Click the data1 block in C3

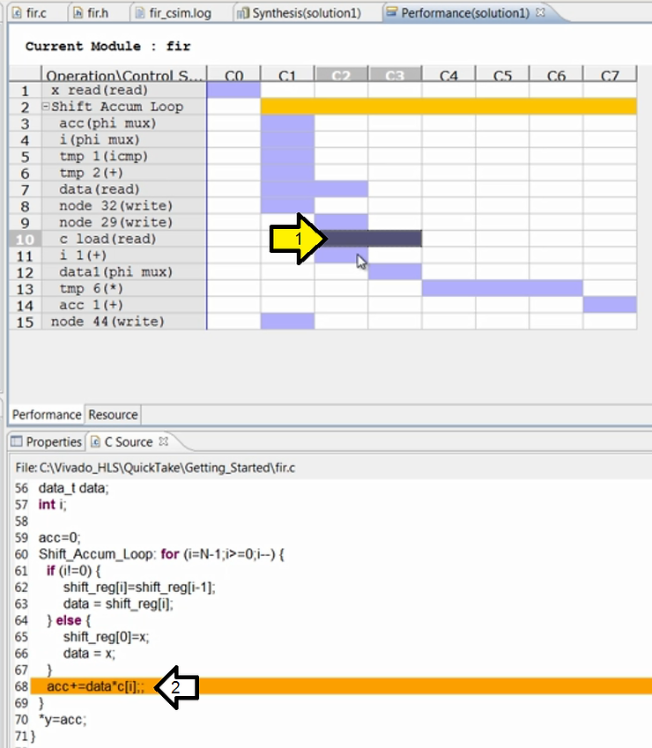point(395,272)
